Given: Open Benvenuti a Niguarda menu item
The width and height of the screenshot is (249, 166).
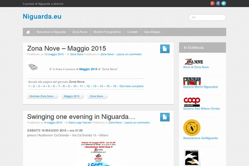Looking at the screenshot, I should [x=51, y=32].
